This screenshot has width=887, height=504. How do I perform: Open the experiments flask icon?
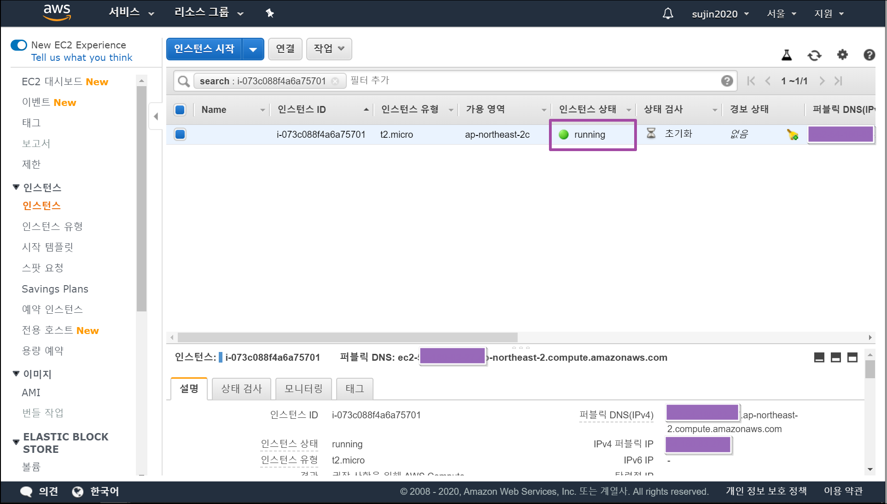click(x=787, y=55)
